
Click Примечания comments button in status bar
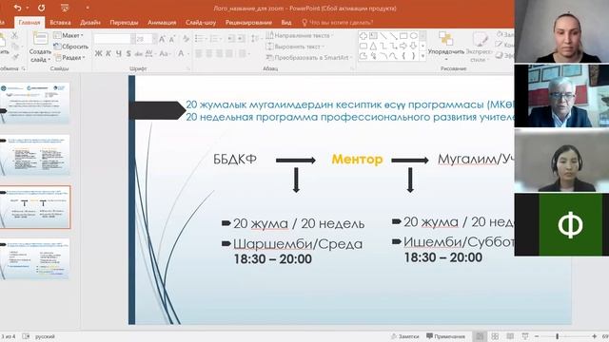pyautogui.click(x=445, y=336)
